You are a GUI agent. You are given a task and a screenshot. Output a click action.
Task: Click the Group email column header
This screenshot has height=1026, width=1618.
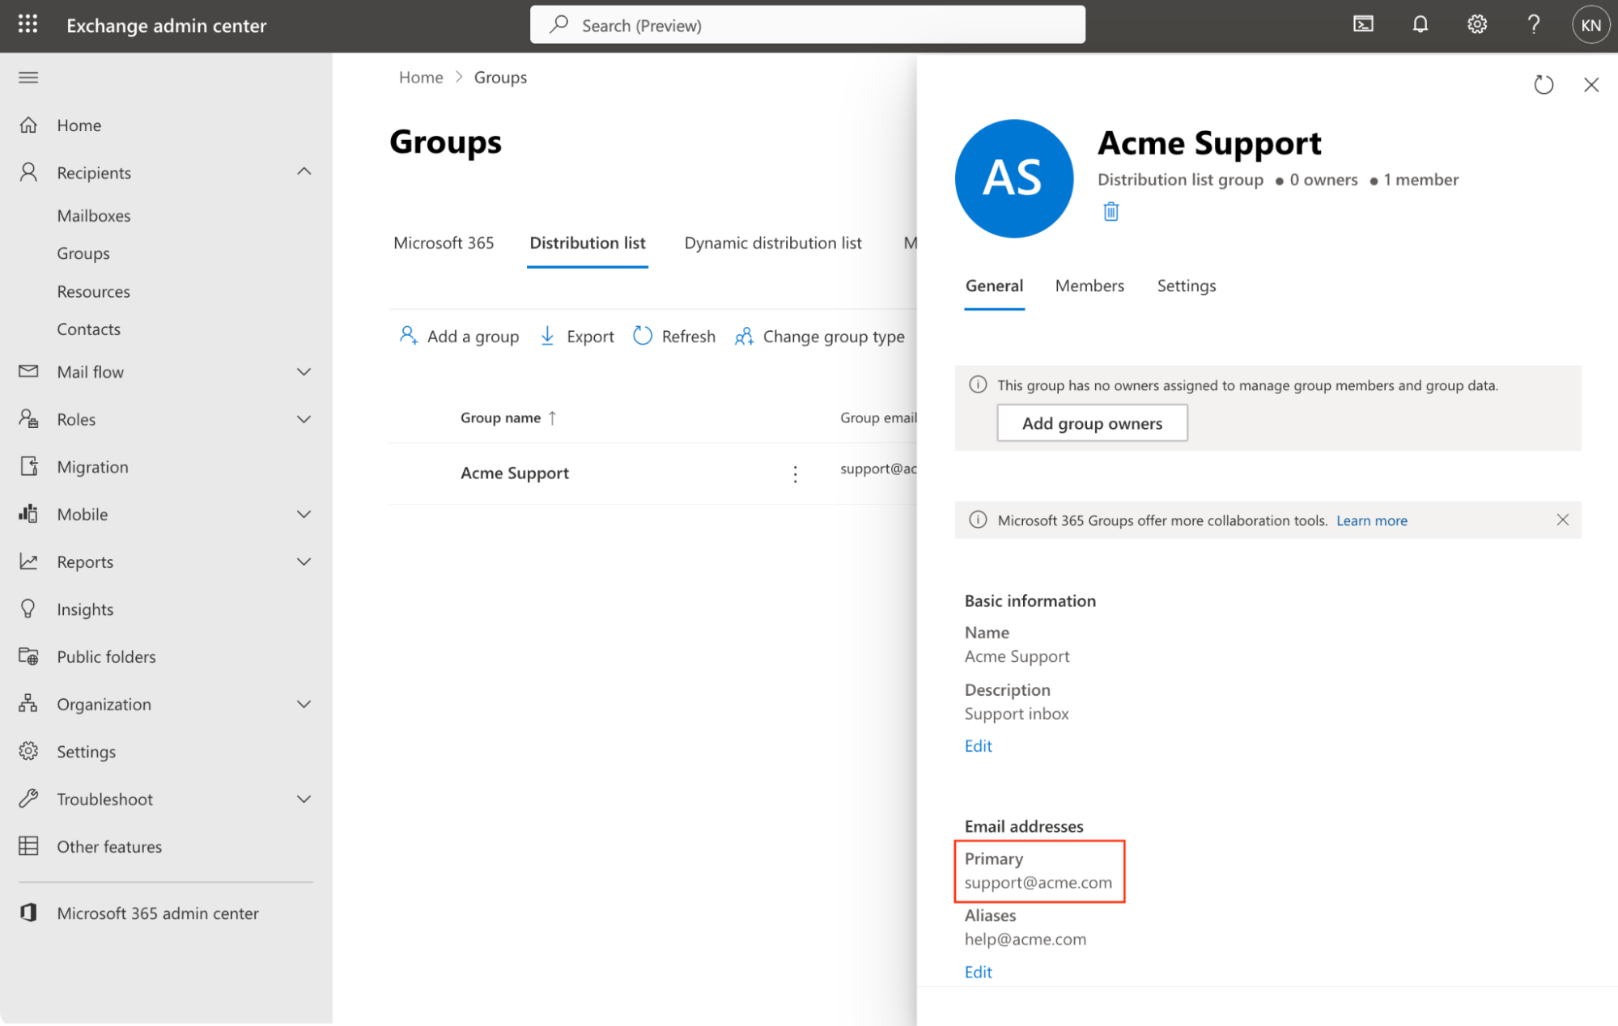coord(878,418)
